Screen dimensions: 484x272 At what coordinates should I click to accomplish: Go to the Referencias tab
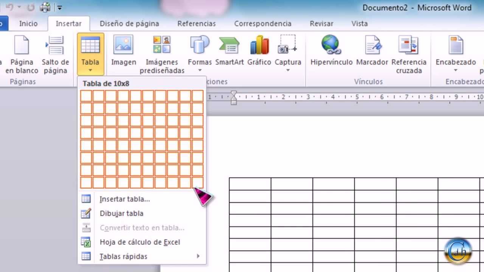(196, 23)
